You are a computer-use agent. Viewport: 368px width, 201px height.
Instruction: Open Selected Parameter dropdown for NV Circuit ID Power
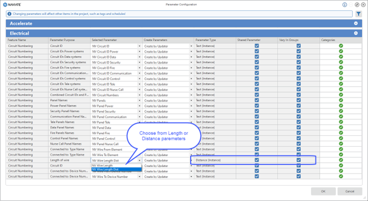coord(139,51)
